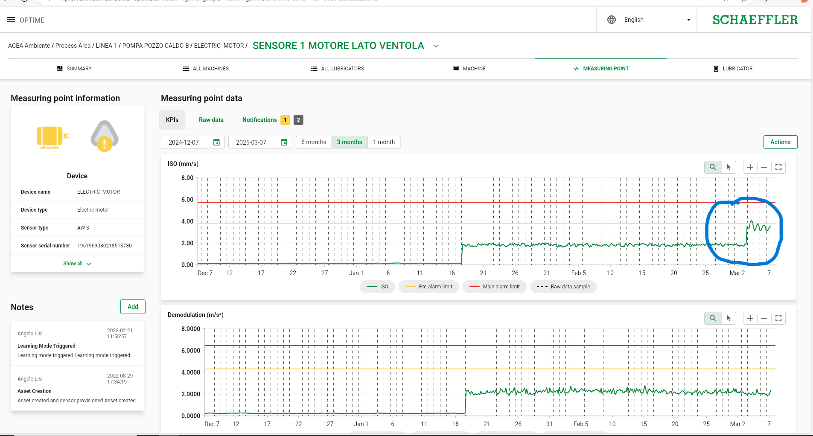
Task: Select the MEASURING POINT tab
Action: 601,69
